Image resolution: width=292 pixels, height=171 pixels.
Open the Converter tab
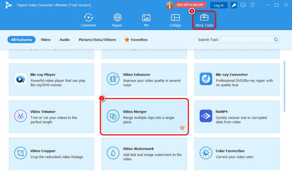click(x=88, y=20)
